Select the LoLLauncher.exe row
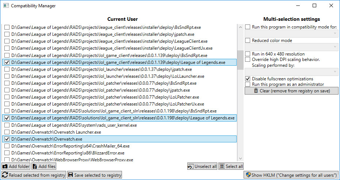This screenshot has height=180, width=340. coord(119,76)
